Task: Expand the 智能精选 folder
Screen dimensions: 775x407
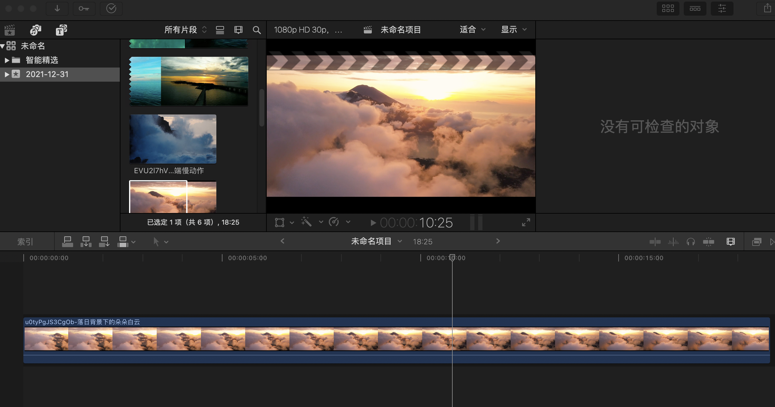Action: (7, 60)
